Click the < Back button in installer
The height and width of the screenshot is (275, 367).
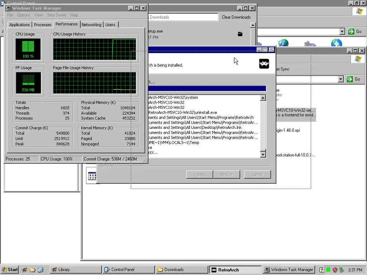200,174
